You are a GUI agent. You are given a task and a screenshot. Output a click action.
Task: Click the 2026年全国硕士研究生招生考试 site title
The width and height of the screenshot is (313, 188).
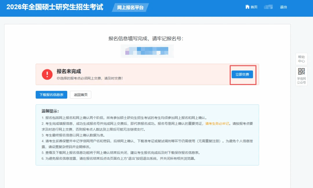(x=55, y=7)
